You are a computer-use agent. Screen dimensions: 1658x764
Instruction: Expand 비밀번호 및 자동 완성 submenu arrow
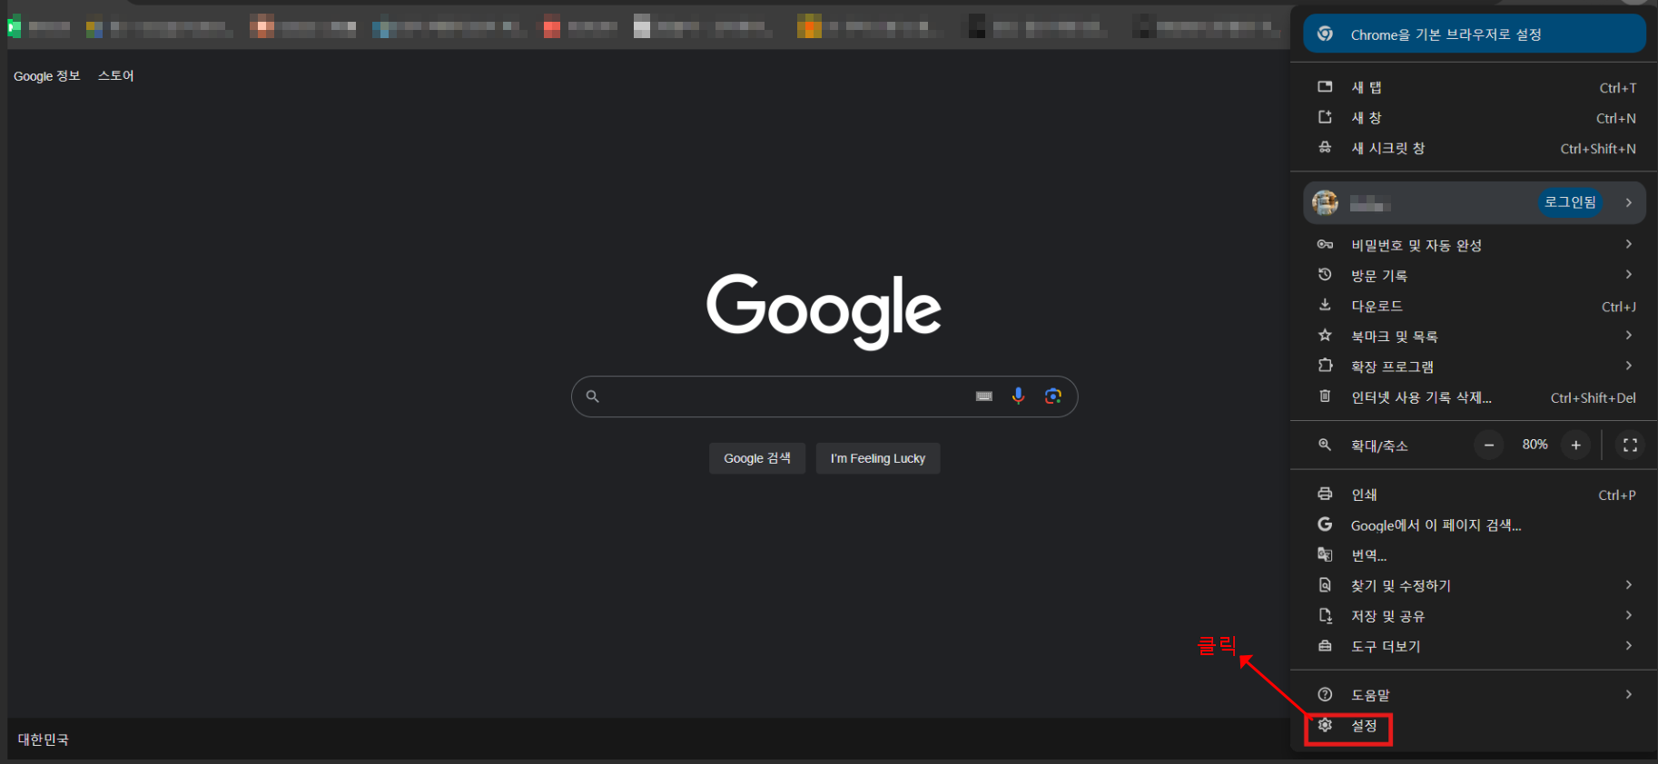click(1629, 244)
